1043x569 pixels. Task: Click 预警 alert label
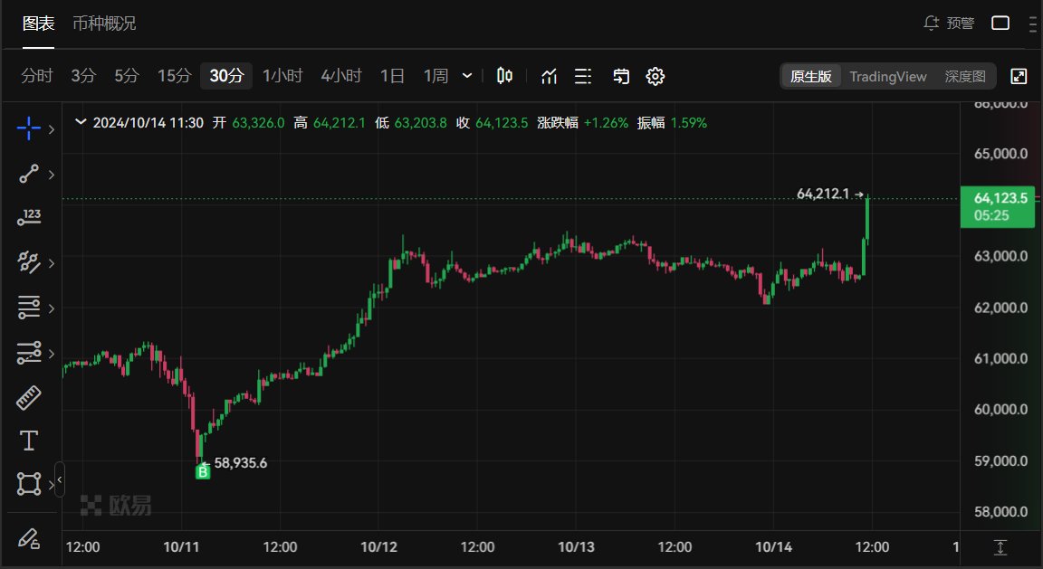pyautogui.click(x=961, y=24)
